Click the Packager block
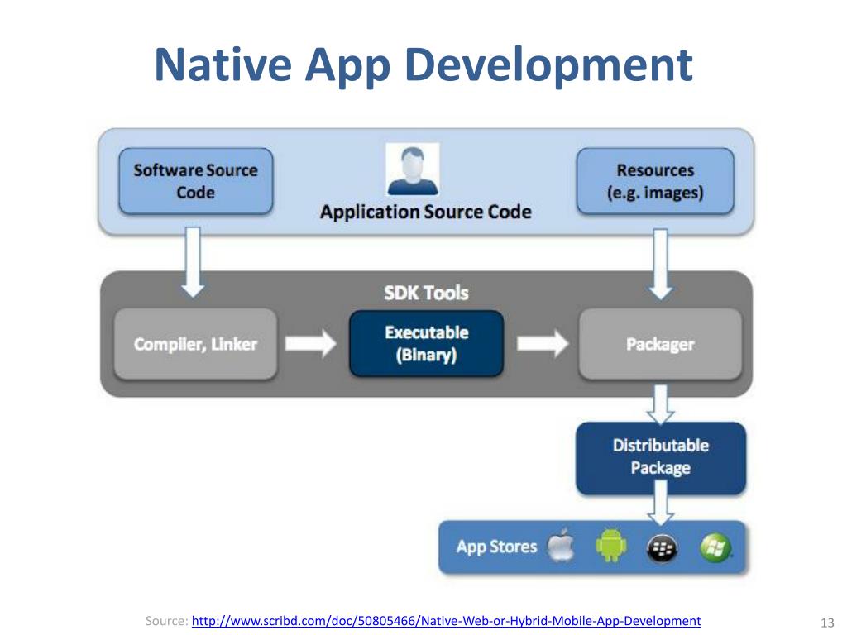847x635 pixels. (x=660, y=344)
